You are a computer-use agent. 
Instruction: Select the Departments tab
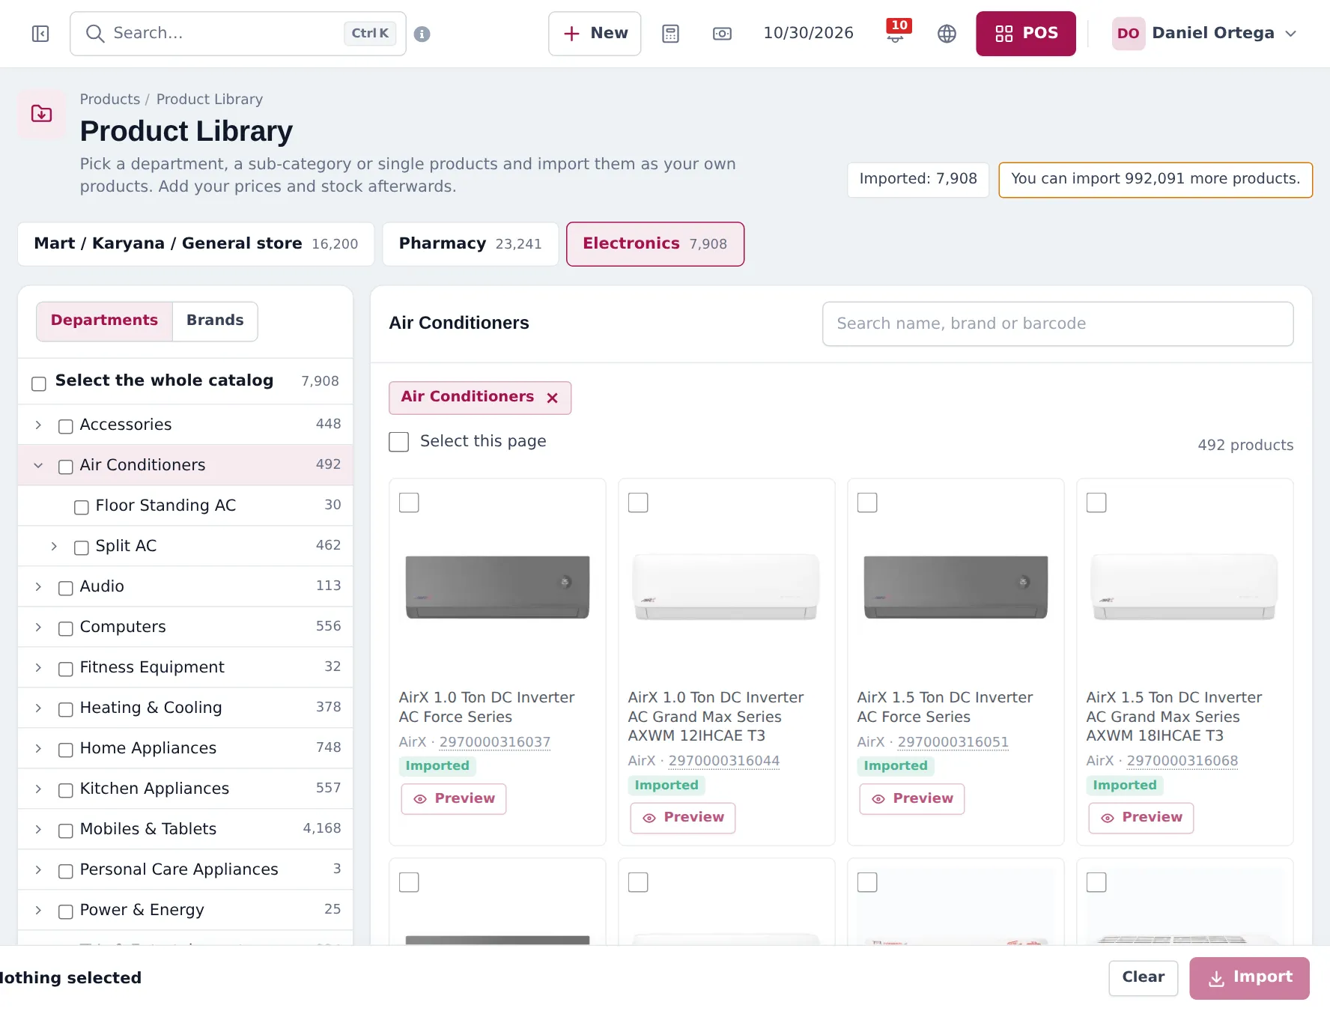tap(105, 321)
